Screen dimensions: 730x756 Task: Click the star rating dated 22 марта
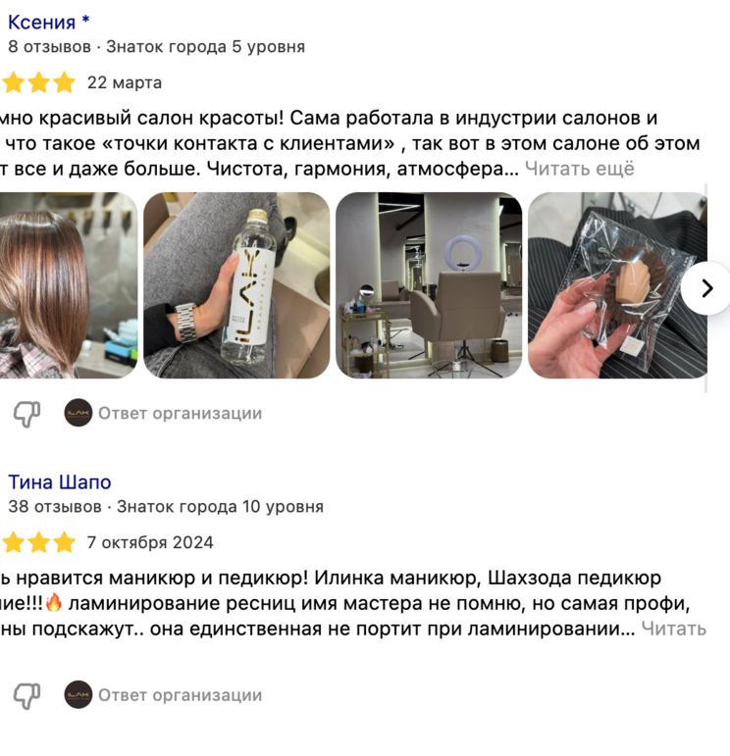click(38, 82)
